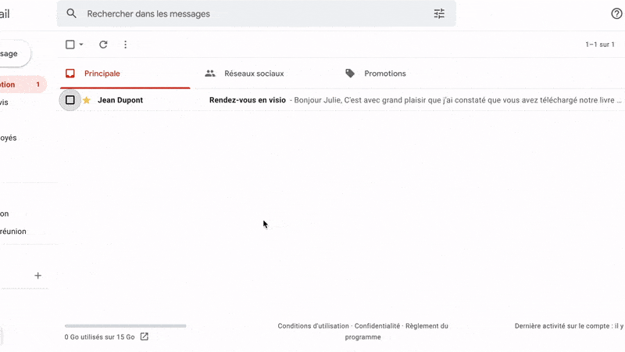625x352 pixels.
Task: Open the Règlement du programme link
Action: pos(427,326)
